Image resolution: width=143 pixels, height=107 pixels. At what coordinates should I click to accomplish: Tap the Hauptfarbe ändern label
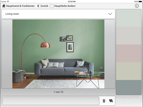(65, 6)
